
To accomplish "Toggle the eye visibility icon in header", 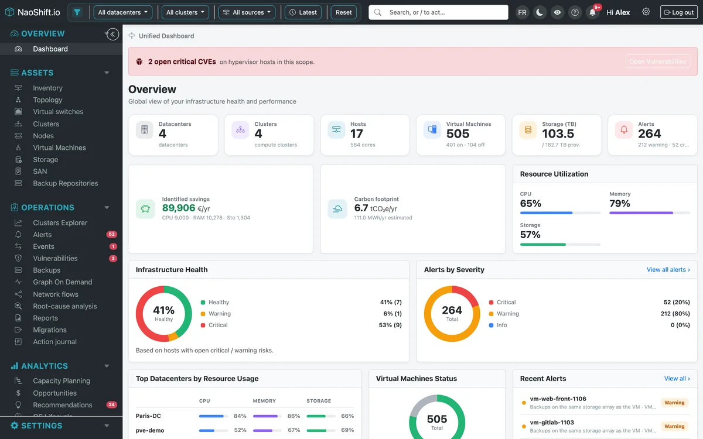I will [x=558, y=12].
